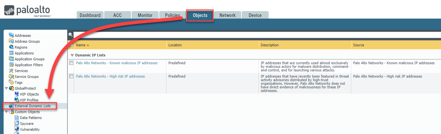Click Predefined in the High risk row

(x=177, y=76)
